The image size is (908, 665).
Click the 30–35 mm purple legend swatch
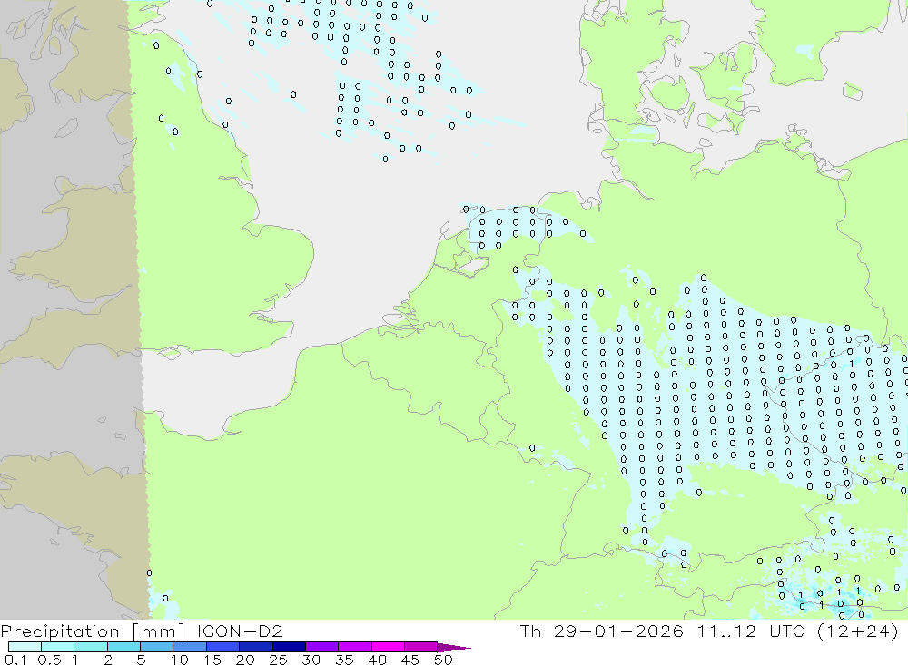tap(322, 647)
